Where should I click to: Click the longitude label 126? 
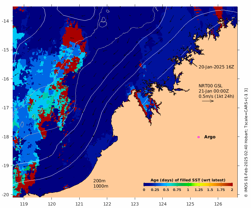click(218, 204)
